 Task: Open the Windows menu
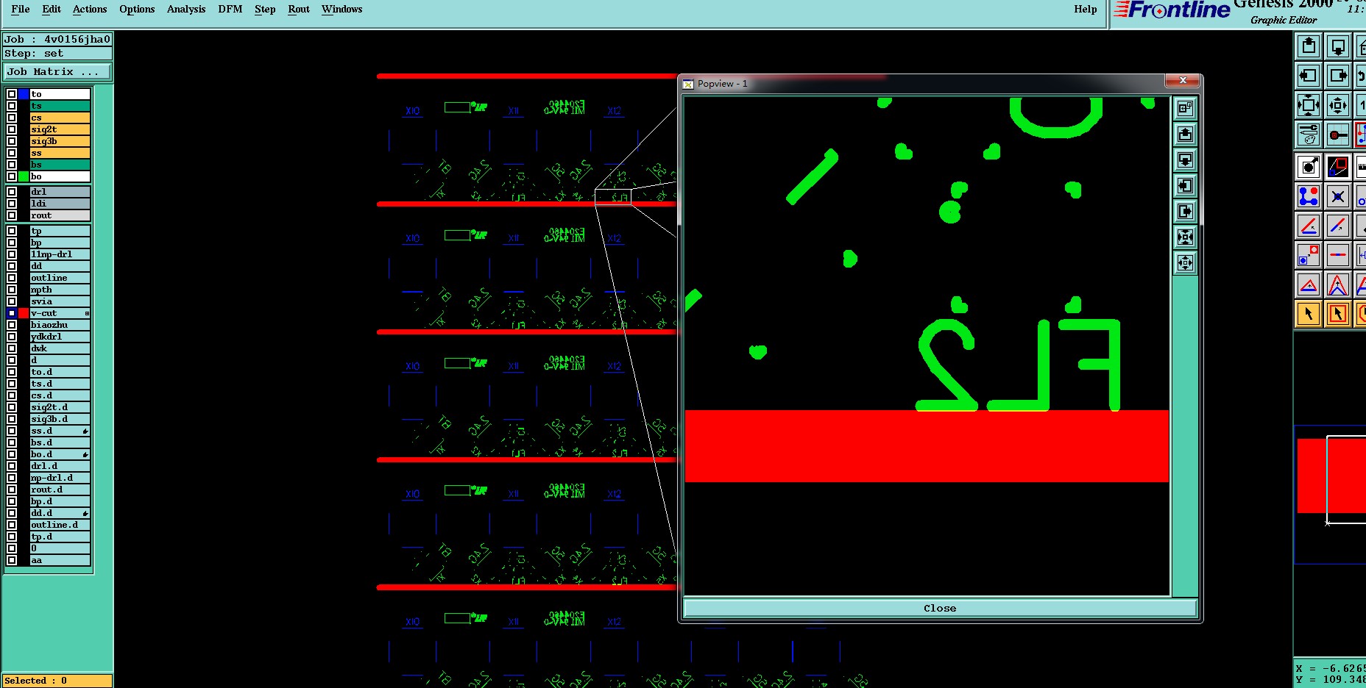pyautogui.click(x=342, y=9)
